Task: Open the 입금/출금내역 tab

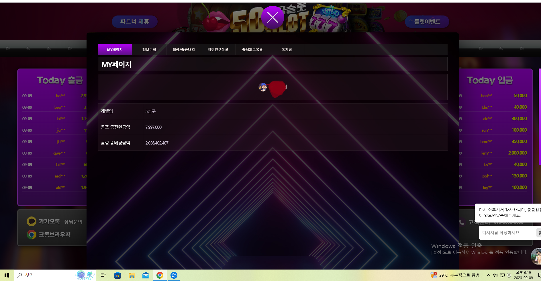Action: coord(184,50)
